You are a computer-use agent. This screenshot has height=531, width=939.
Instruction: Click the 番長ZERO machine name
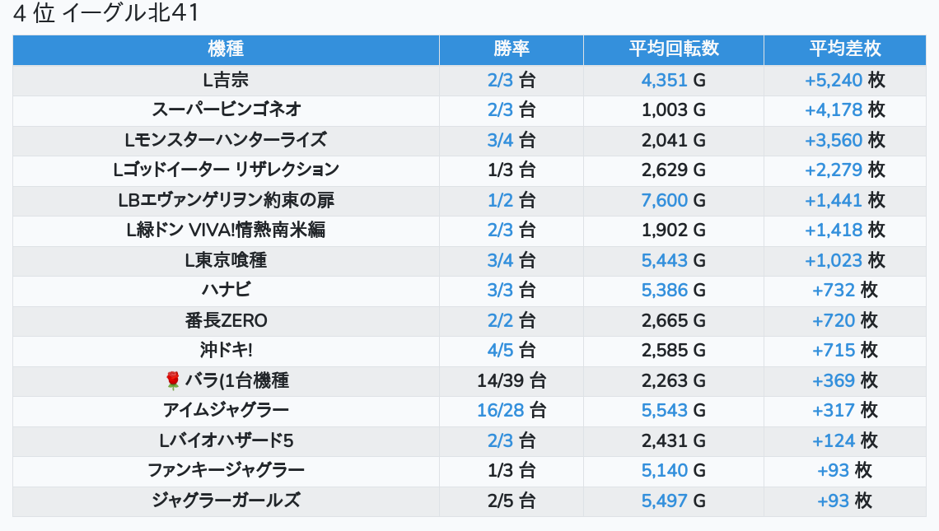tap(226, 320)
